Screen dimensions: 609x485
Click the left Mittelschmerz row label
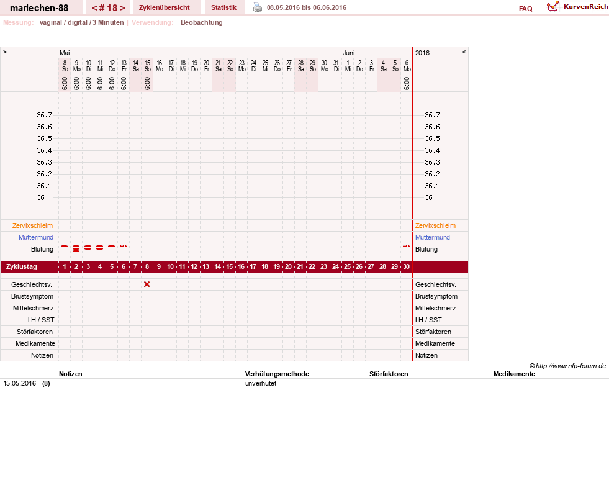point(34,309)
